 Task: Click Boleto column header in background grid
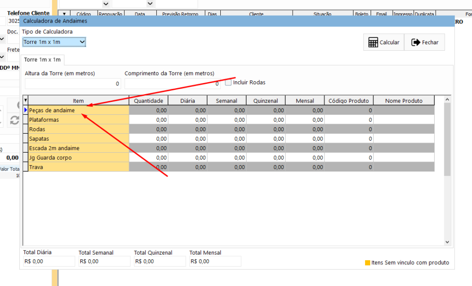tap(362, 14)
